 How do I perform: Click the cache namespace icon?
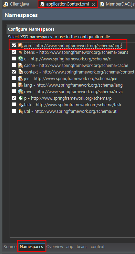21,66
